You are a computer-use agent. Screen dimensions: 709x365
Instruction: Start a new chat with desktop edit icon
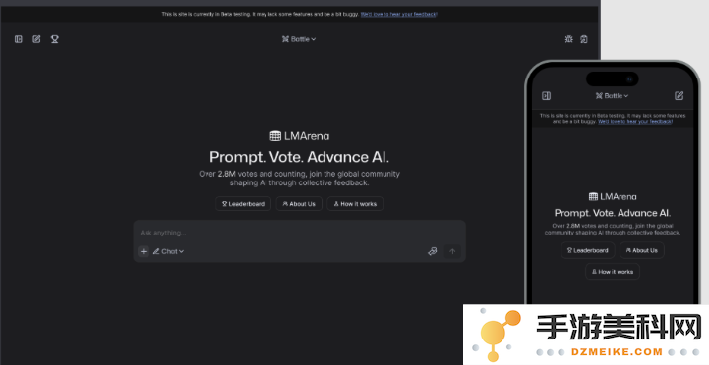pos(36,39)
